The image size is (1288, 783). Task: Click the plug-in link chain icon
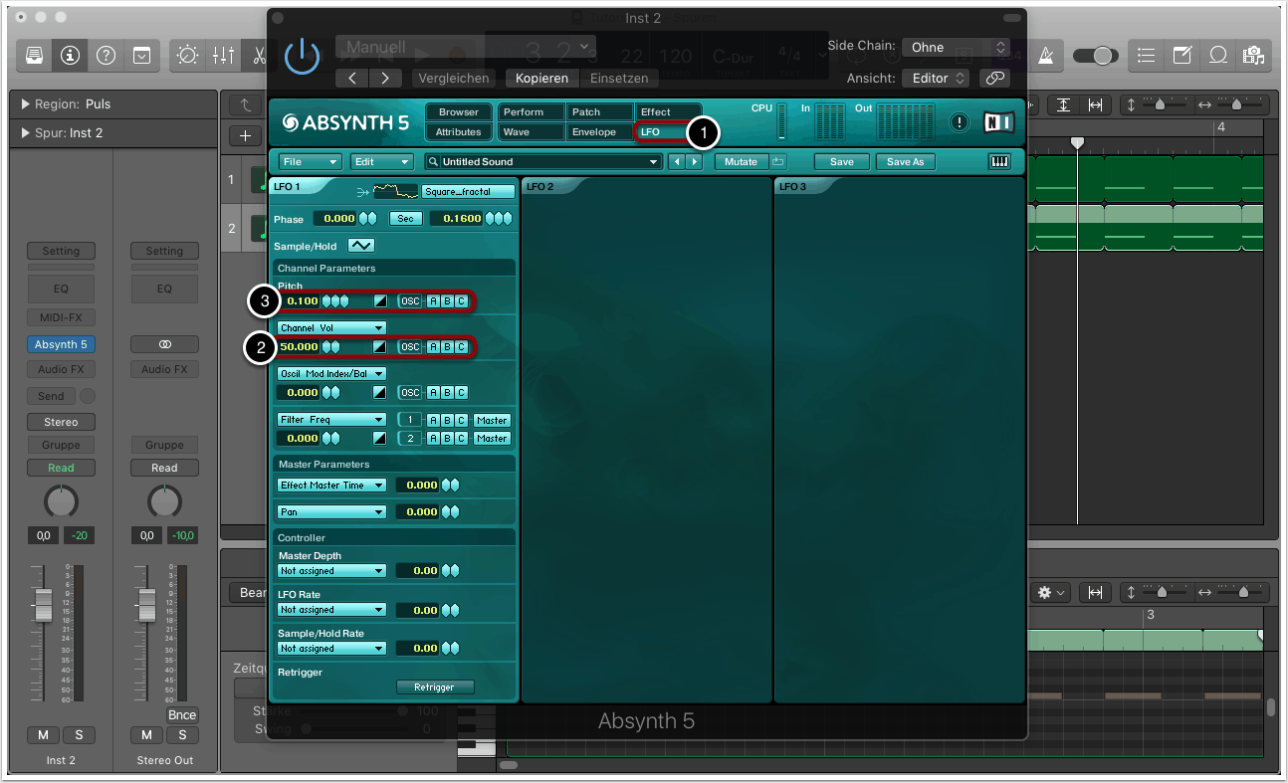click(993, 78)
